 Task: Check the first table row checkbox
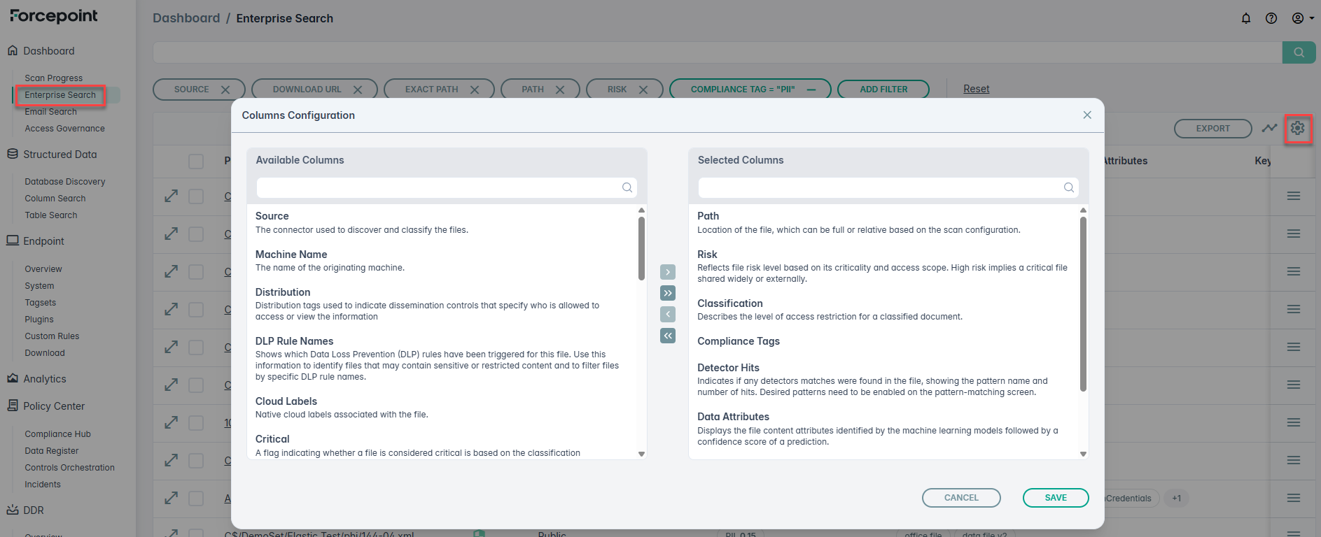tap(196, 196)
